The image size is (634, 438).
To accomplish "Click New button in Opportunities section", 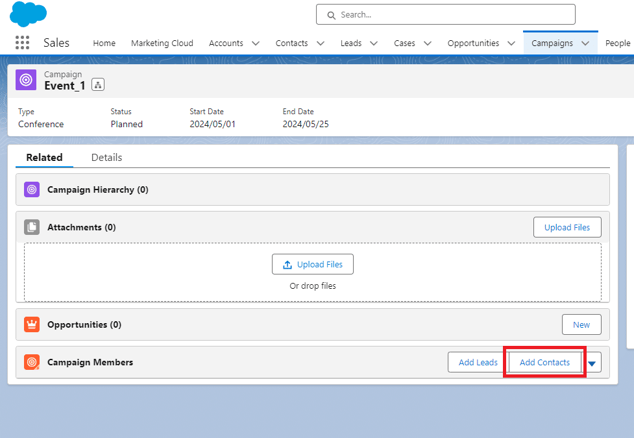I will [581, 324].
